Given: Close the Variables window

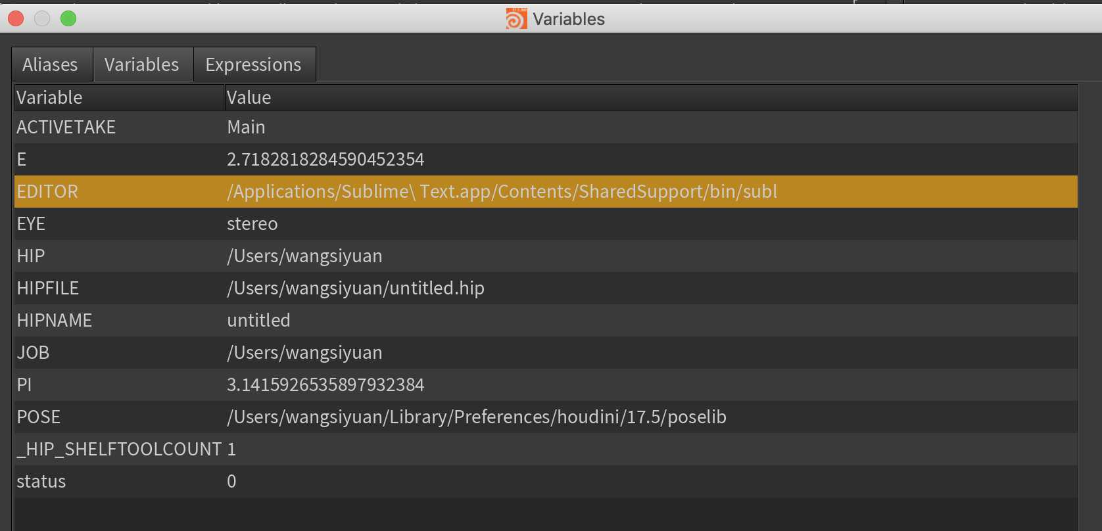Looking at the screenshot, I should coord(16,18).
